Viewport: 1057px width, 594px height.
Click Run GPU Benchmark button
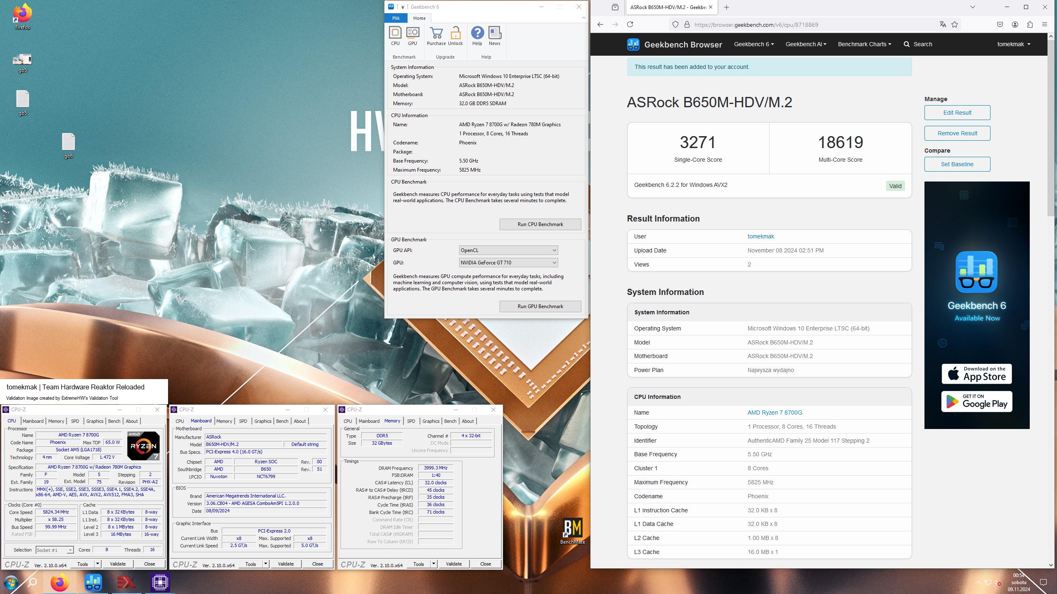540,306
